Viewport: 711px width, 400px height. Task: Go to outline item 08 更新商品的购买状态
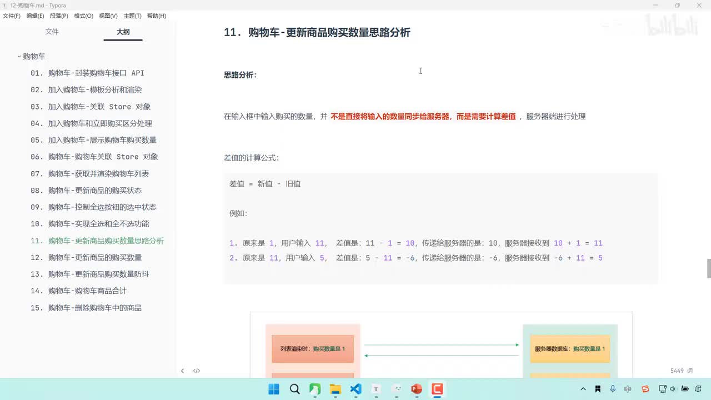point(86,191)
